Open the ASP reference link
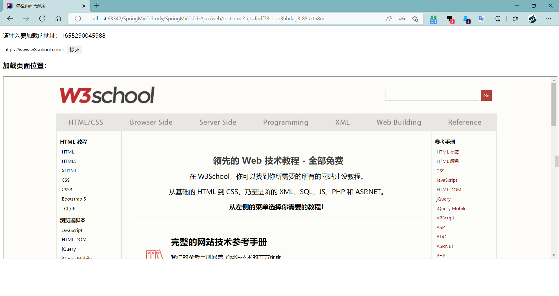The height and width of the screenshot is (296, 559). 441,227
